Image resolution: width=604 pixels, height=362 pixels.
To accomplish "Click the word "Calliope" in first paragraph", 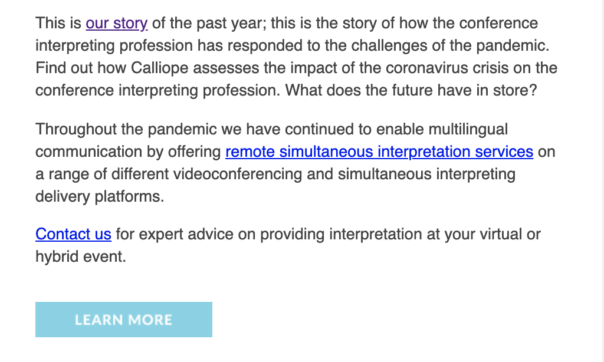I will tap(159, 68).
